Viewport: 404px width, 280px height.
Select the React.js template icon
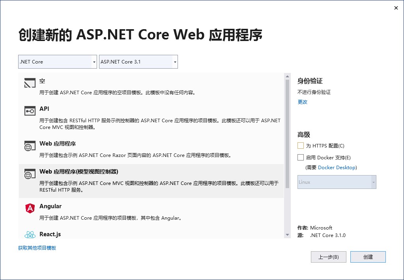coord(30,234)
